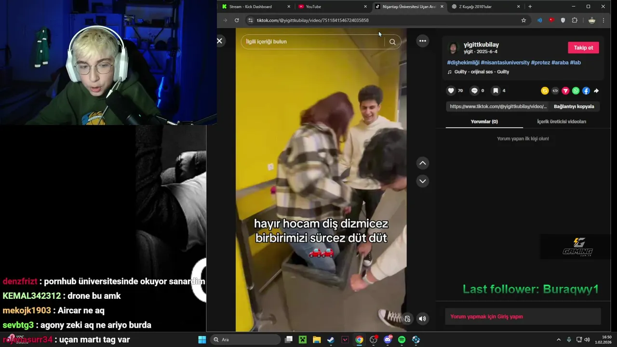Viewport: 617px width, 347px height.
Task: Open the Chrome profile avatar
Action: click(592, 20)
